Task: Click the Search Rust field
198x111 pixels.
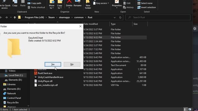Action: tap(158, 17)
